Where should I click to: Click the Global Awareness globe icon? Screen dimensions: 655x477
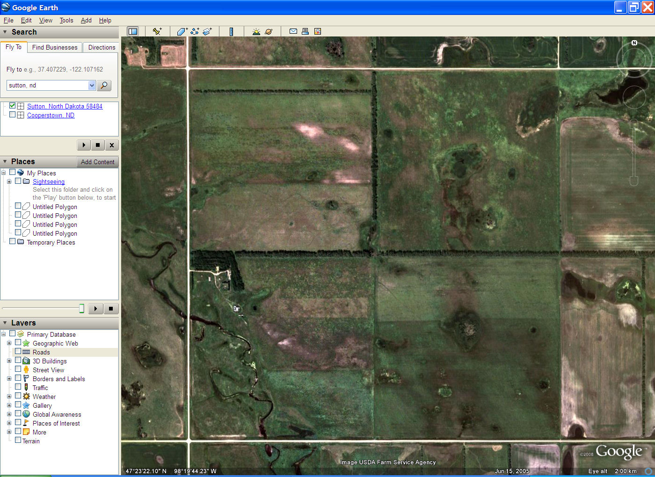pyautogui.click(x=26, y=414)
